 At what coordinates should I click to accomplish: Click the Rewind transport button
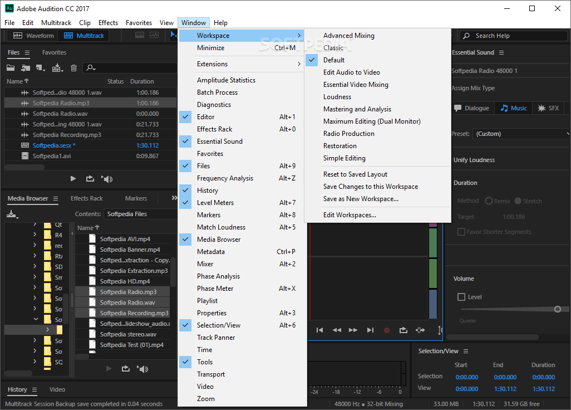point(337,330)
